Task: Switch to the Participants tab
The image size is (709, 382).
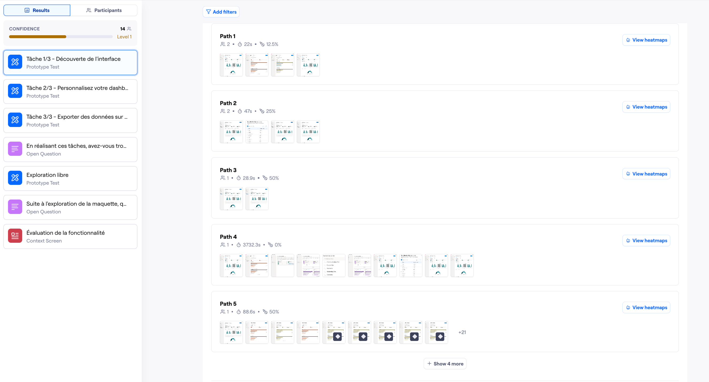Action: point(104,10)
